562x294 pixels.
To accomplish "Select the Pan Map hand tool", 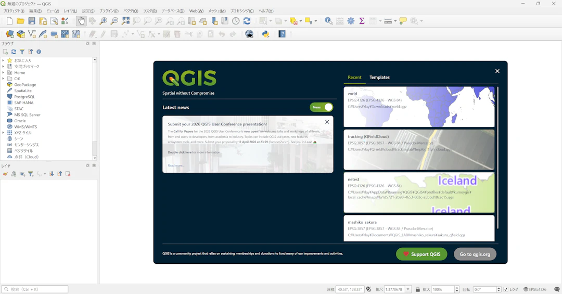I will [81, 21].
